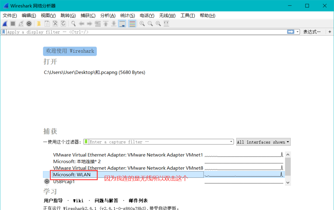This screenshot has width=334, height=210.
Task: Add a display filter button with plus
Action: pos(330,32)
